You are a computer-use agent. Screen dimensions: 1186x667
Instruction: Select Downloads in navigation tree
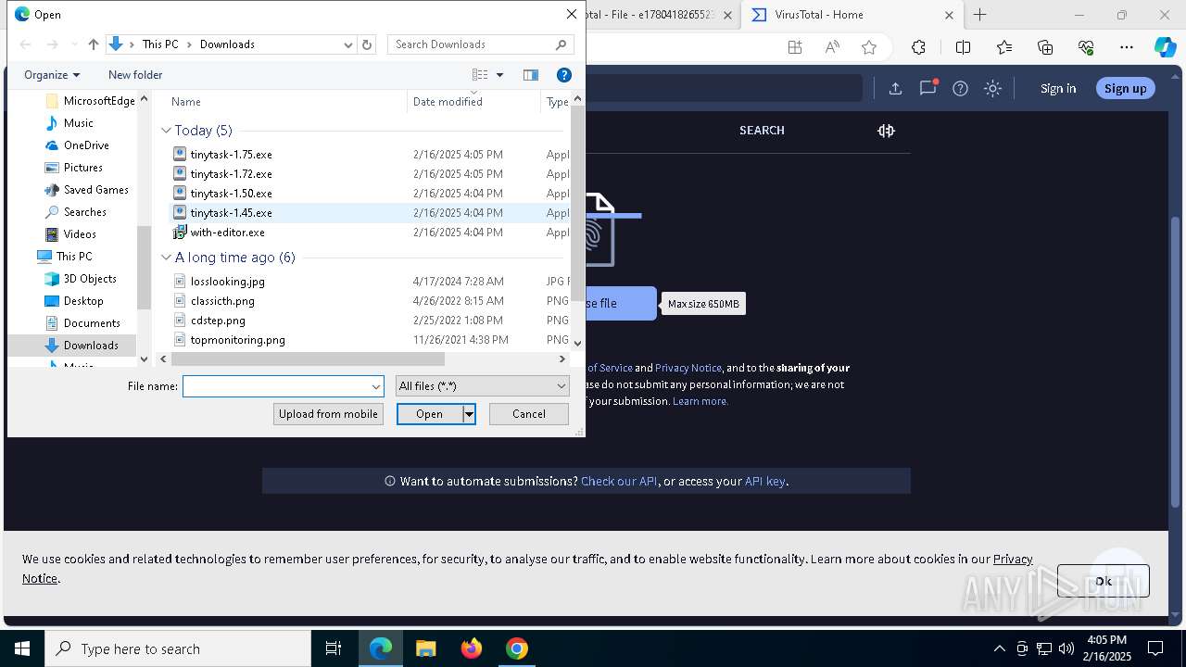pyautogui.click(x=91, y=346)
